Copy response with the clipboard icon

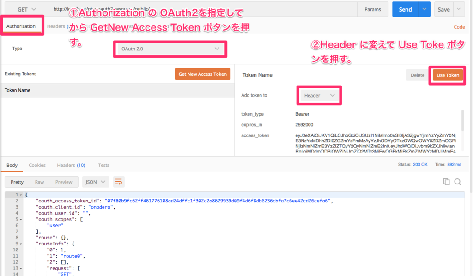tap(446, 182)
